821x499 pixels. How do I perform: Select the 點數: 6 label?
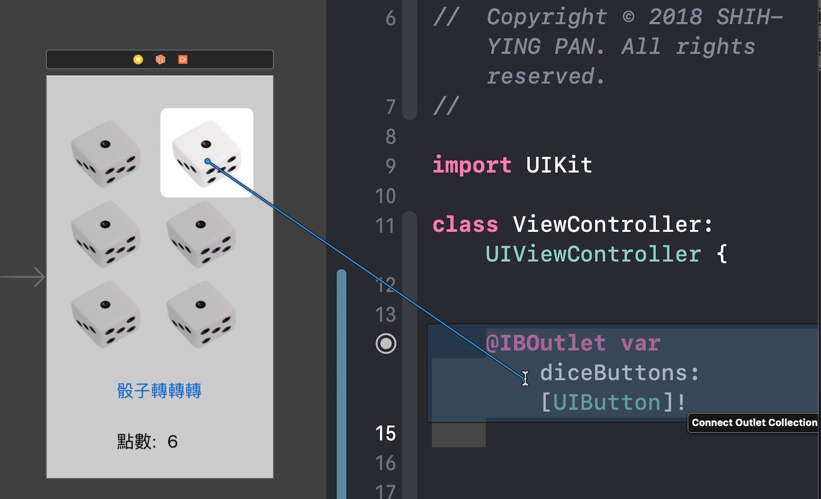tap(147, 442)
